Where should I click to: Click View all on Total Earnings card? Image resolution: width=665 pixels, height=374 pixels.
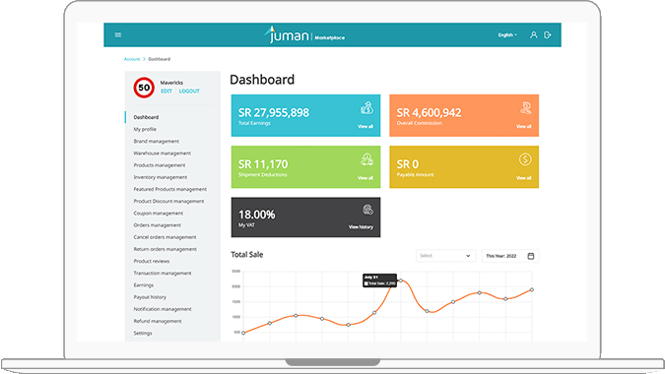[366, 126]
